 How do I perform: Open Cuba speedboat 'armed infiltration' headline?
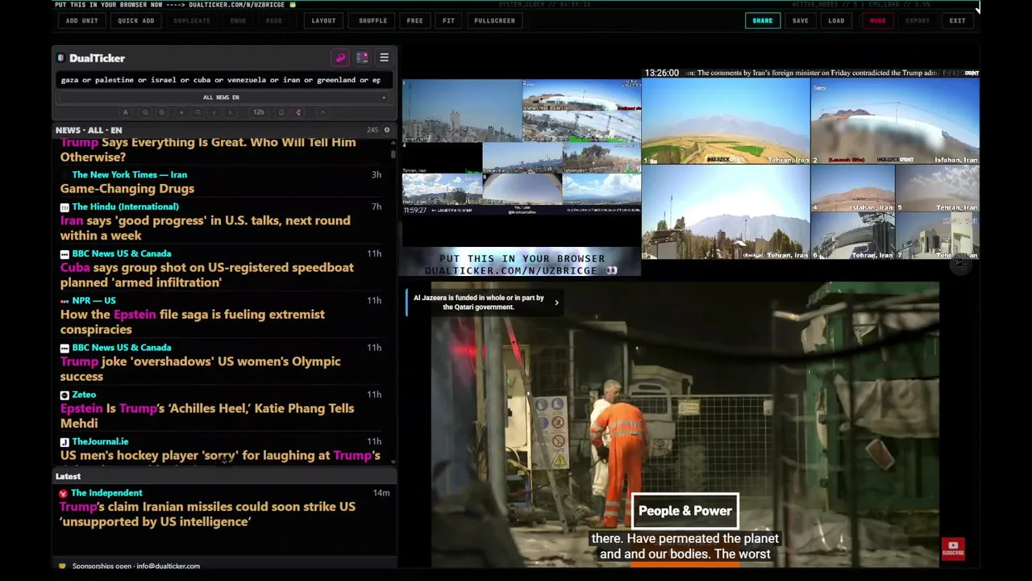click(x=206, y=275)
